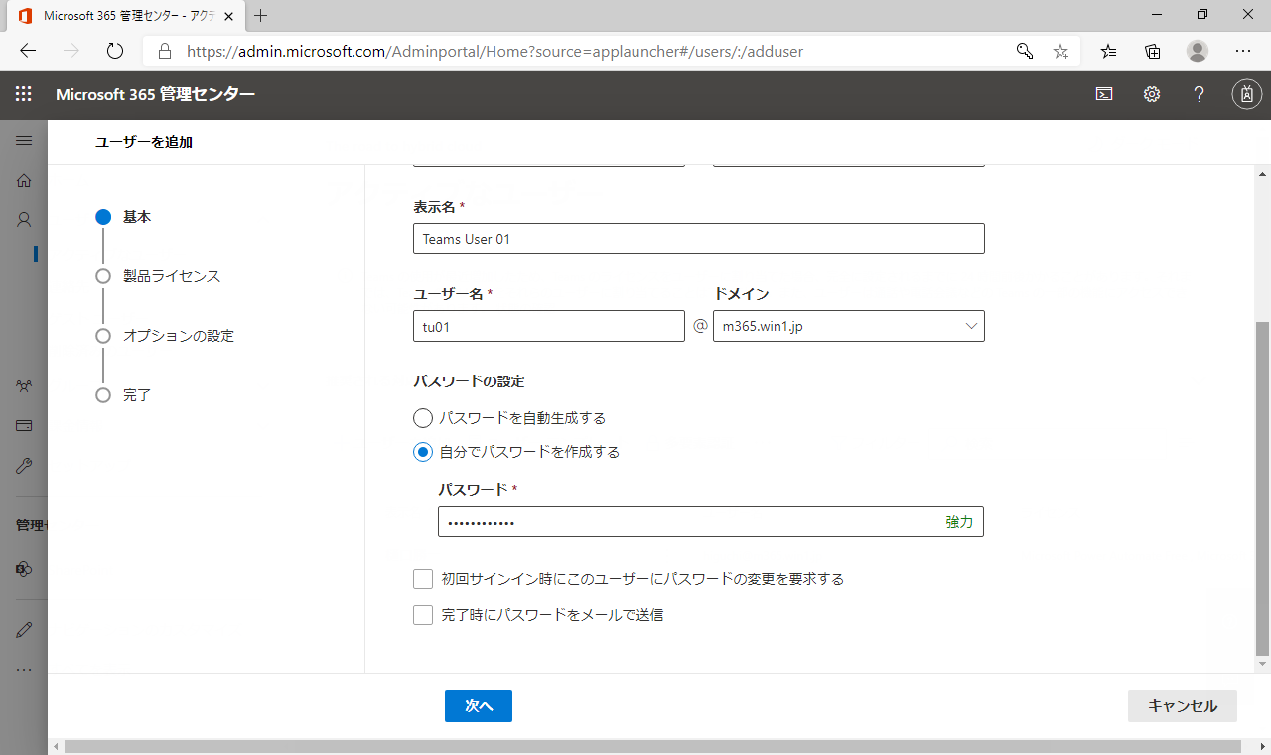Viewport: 1271px width, 755px height.
Task: Open the SharePoint admin center sidebar icon
Action: coord(24,569)
